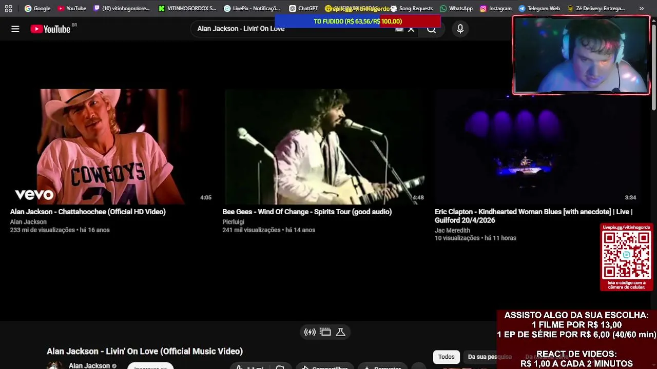This screenshot has height=369, width=657.
Task: Open the Song Requests bookmark
Action: pos(412,8)
